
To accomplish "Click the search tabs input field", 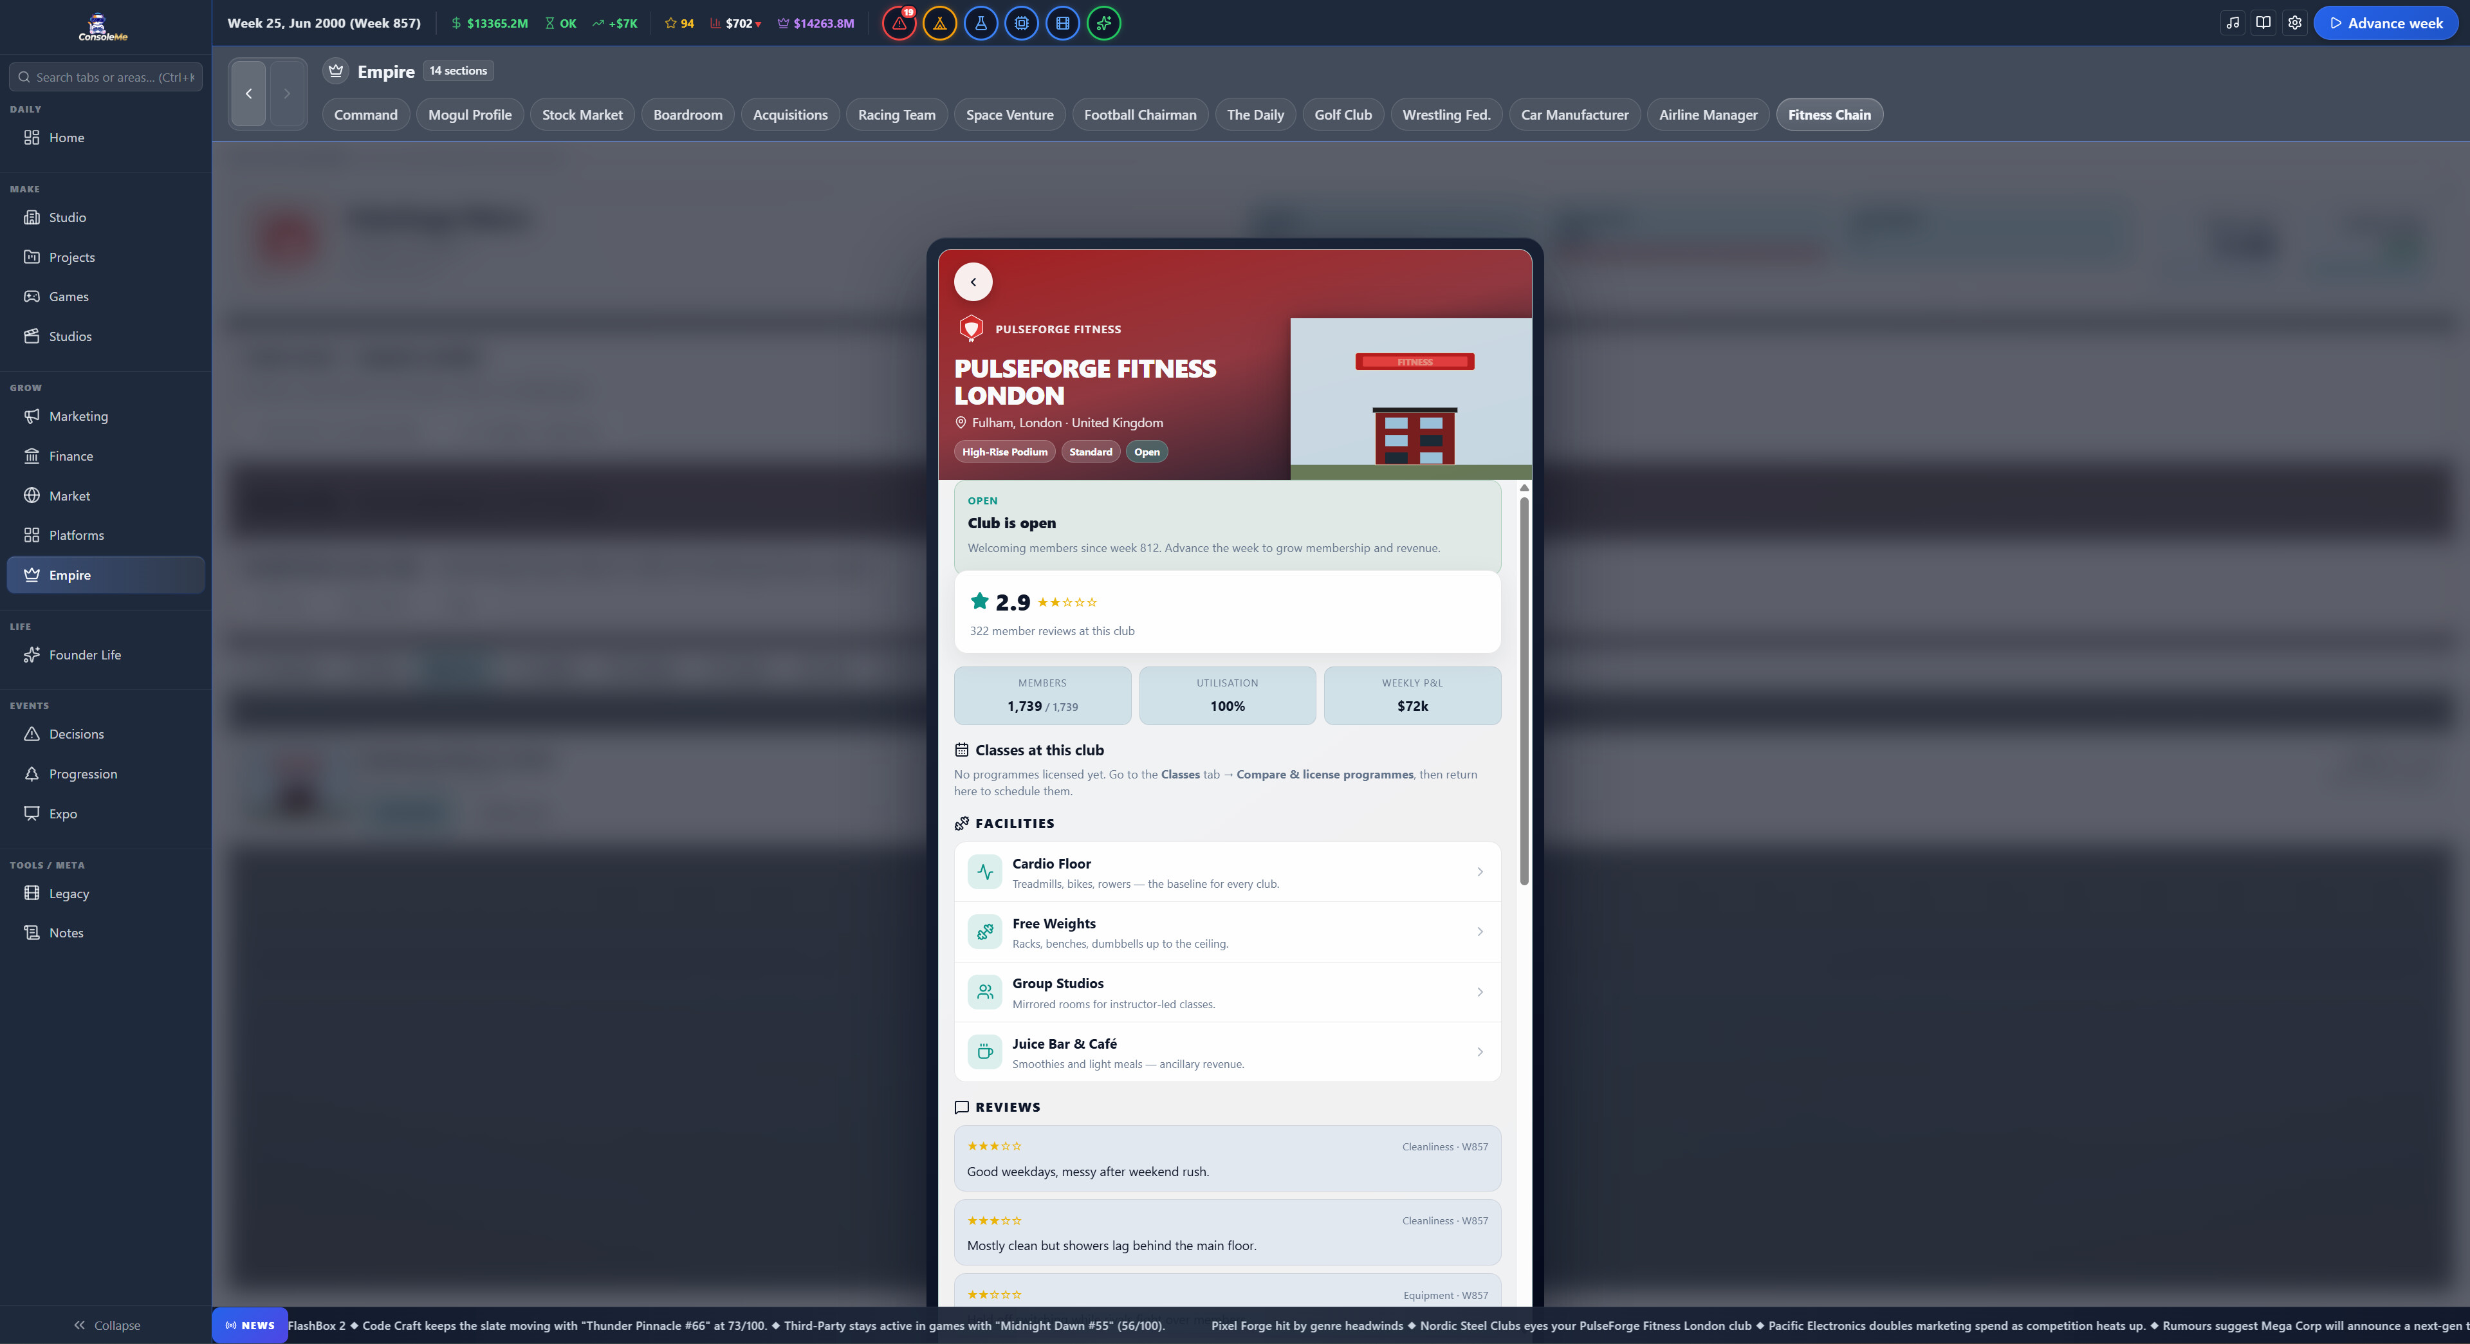I will (x=106, y=78).
